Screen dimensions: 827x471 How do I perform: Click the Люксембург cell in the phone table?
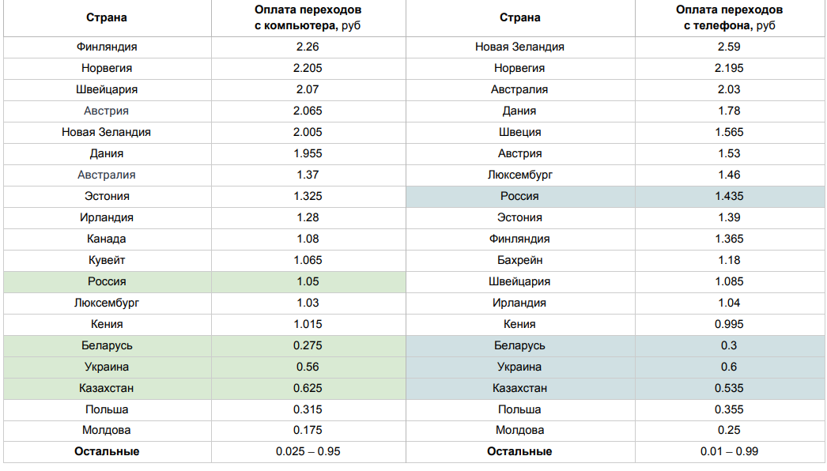(520, 175)
